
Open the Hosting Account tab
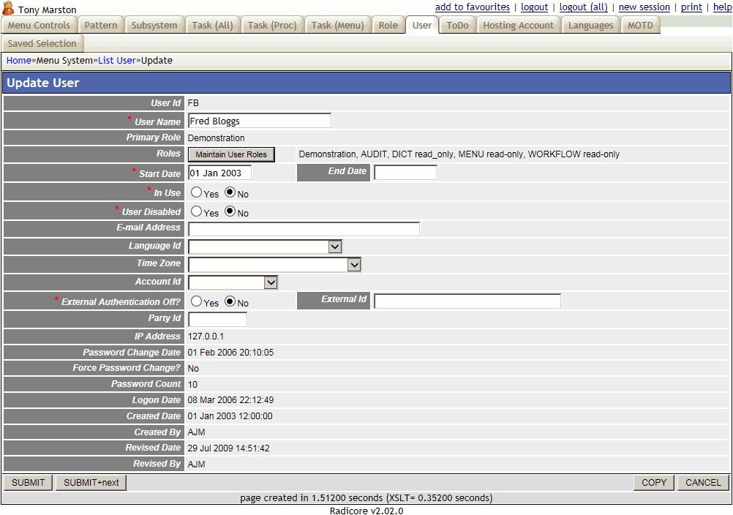click(x=518, y=24)
